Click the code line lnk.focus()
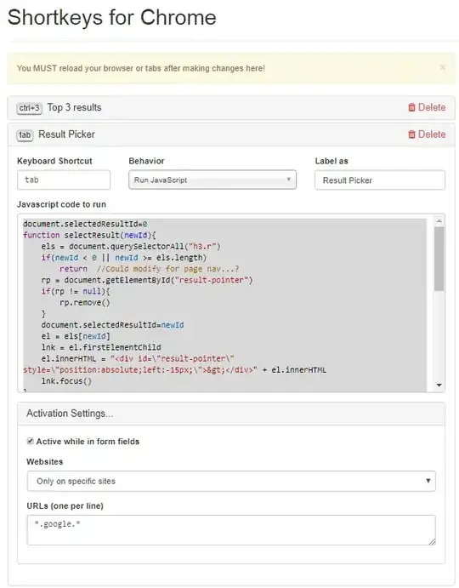The image size is (459, 588). [x=66, y=381]
